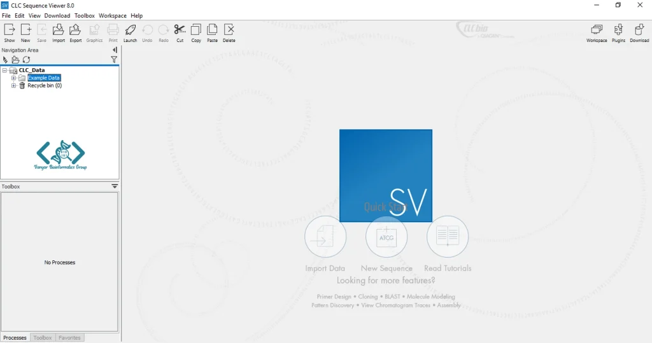
Task: Click the Cloning feature text
Action: 368,297
